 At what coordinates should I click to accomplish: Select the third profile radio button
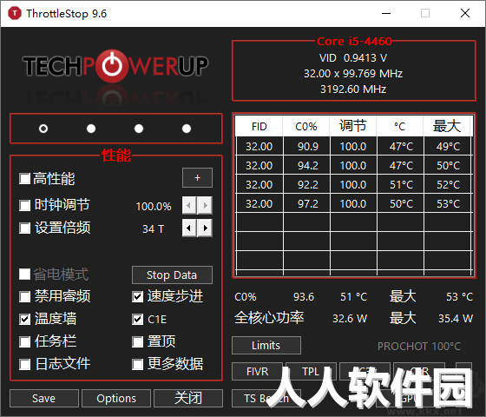tap(139, 129)
